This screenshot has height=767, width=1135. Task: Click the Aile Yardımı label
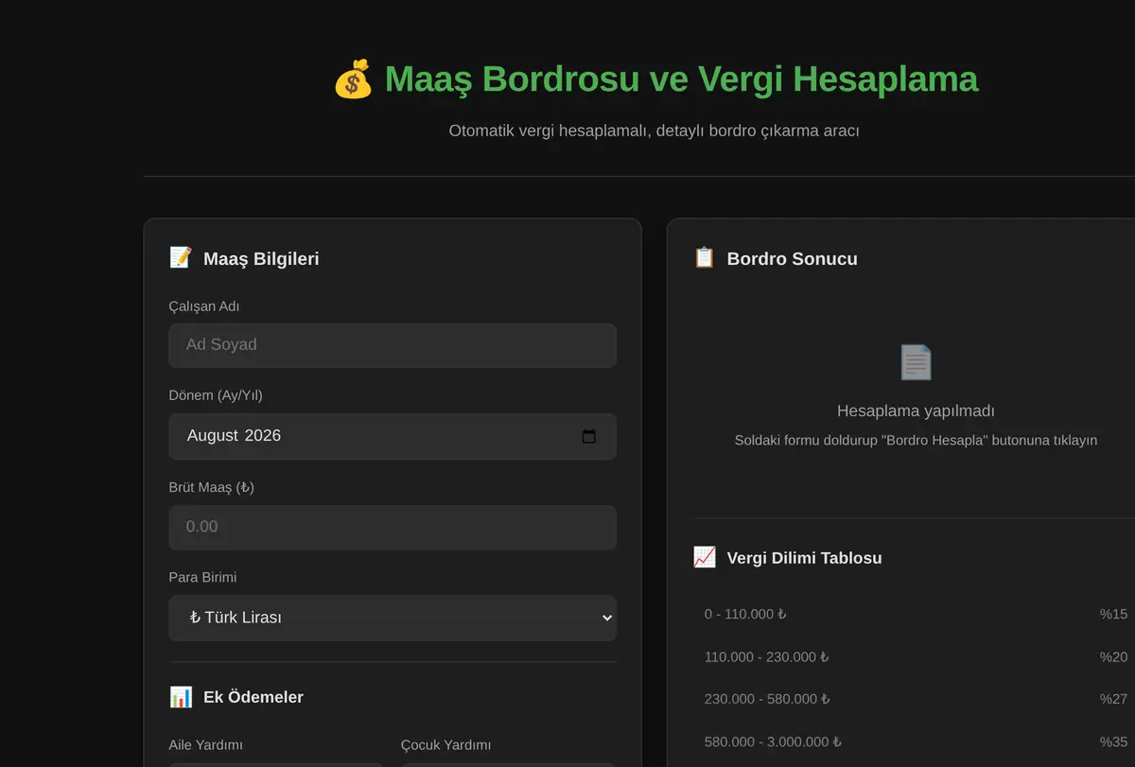point(206,745)
